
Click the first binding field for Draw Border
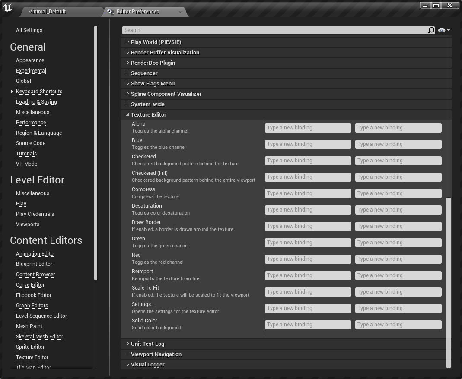pyautogui.click(x=308, y=226)
